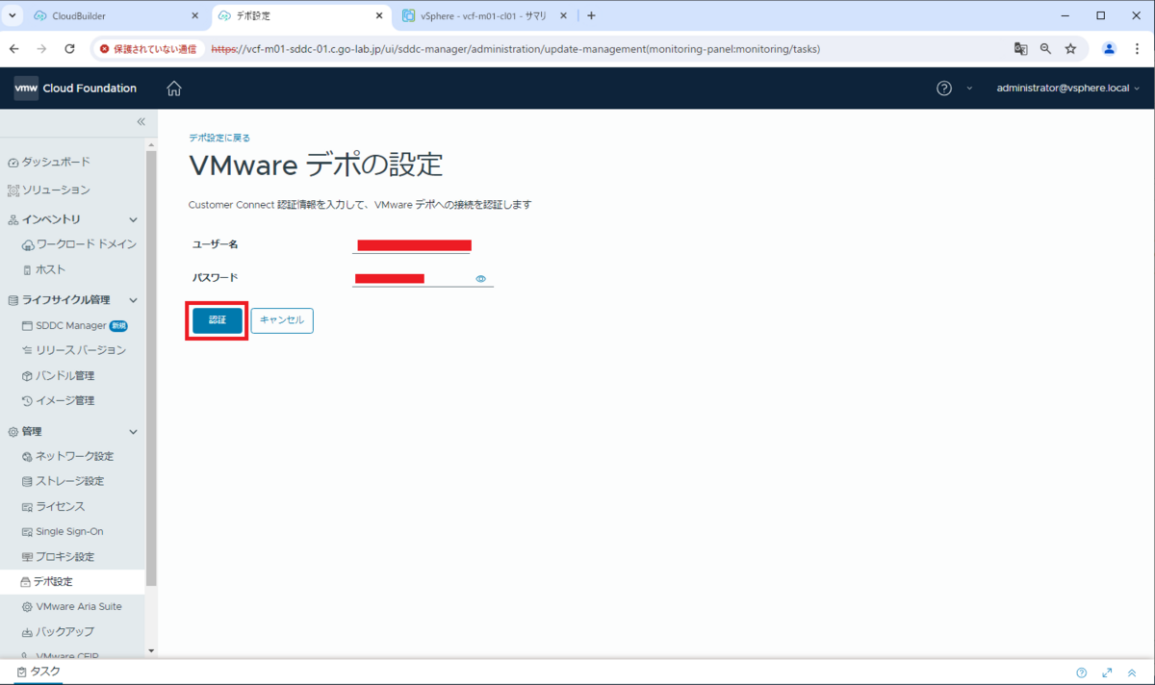Click the not-secure warning badge
The image size is (1155, 685).
click(148, 48)
